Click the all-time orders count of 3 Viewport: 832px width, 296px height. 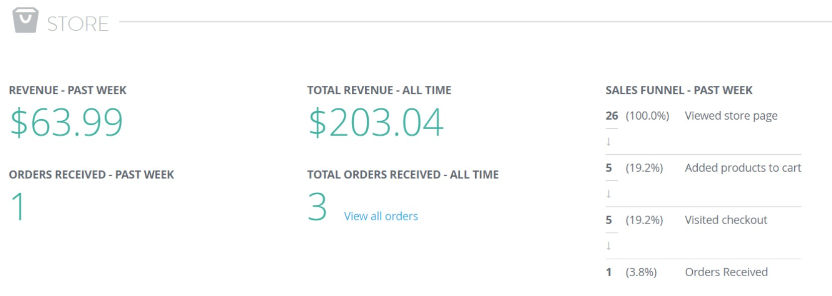[x=317, y=207]
